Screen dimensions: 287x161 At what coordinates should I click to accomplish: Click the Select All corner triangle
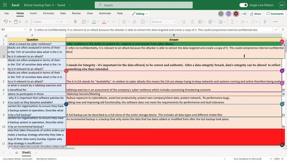pos(6,35)
